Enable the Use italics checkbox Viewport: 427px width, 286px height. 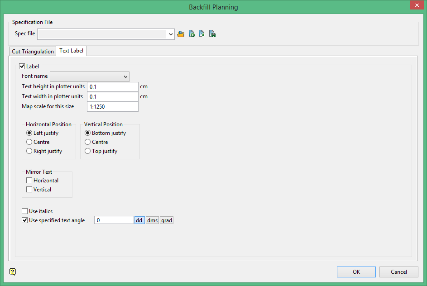pyautogui.click(x=25, y=211)
